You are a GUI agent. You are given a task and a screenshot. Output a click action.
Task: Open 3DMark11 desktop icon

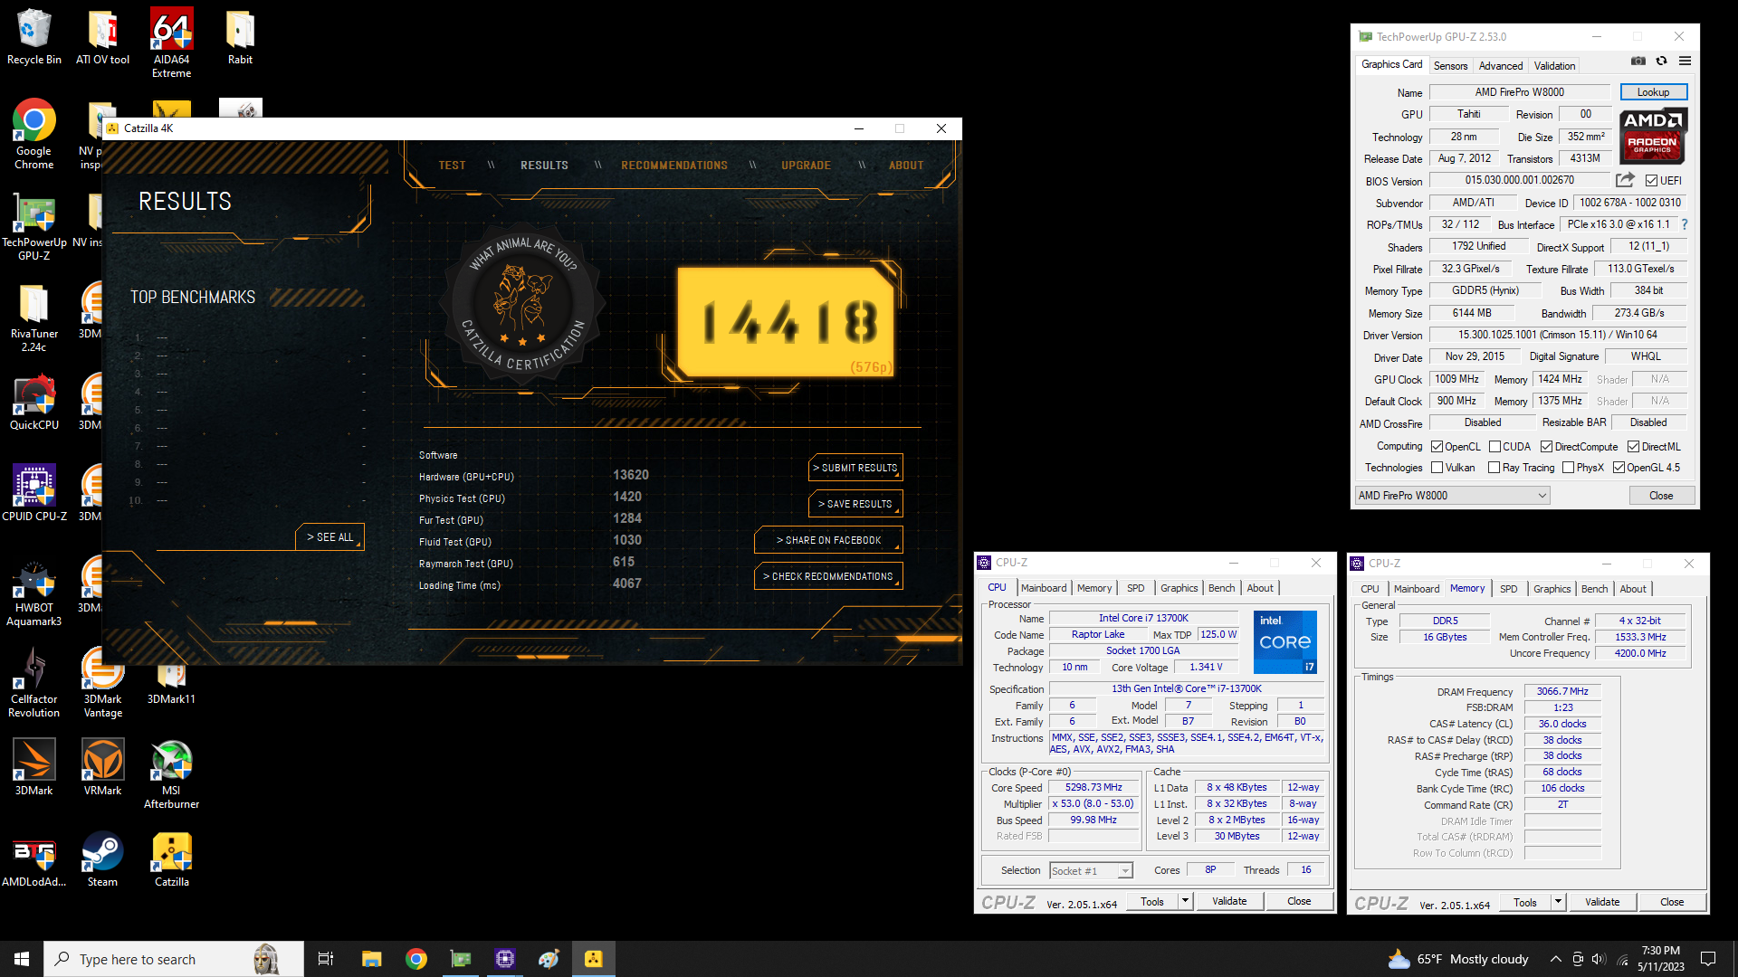point(171,684)
